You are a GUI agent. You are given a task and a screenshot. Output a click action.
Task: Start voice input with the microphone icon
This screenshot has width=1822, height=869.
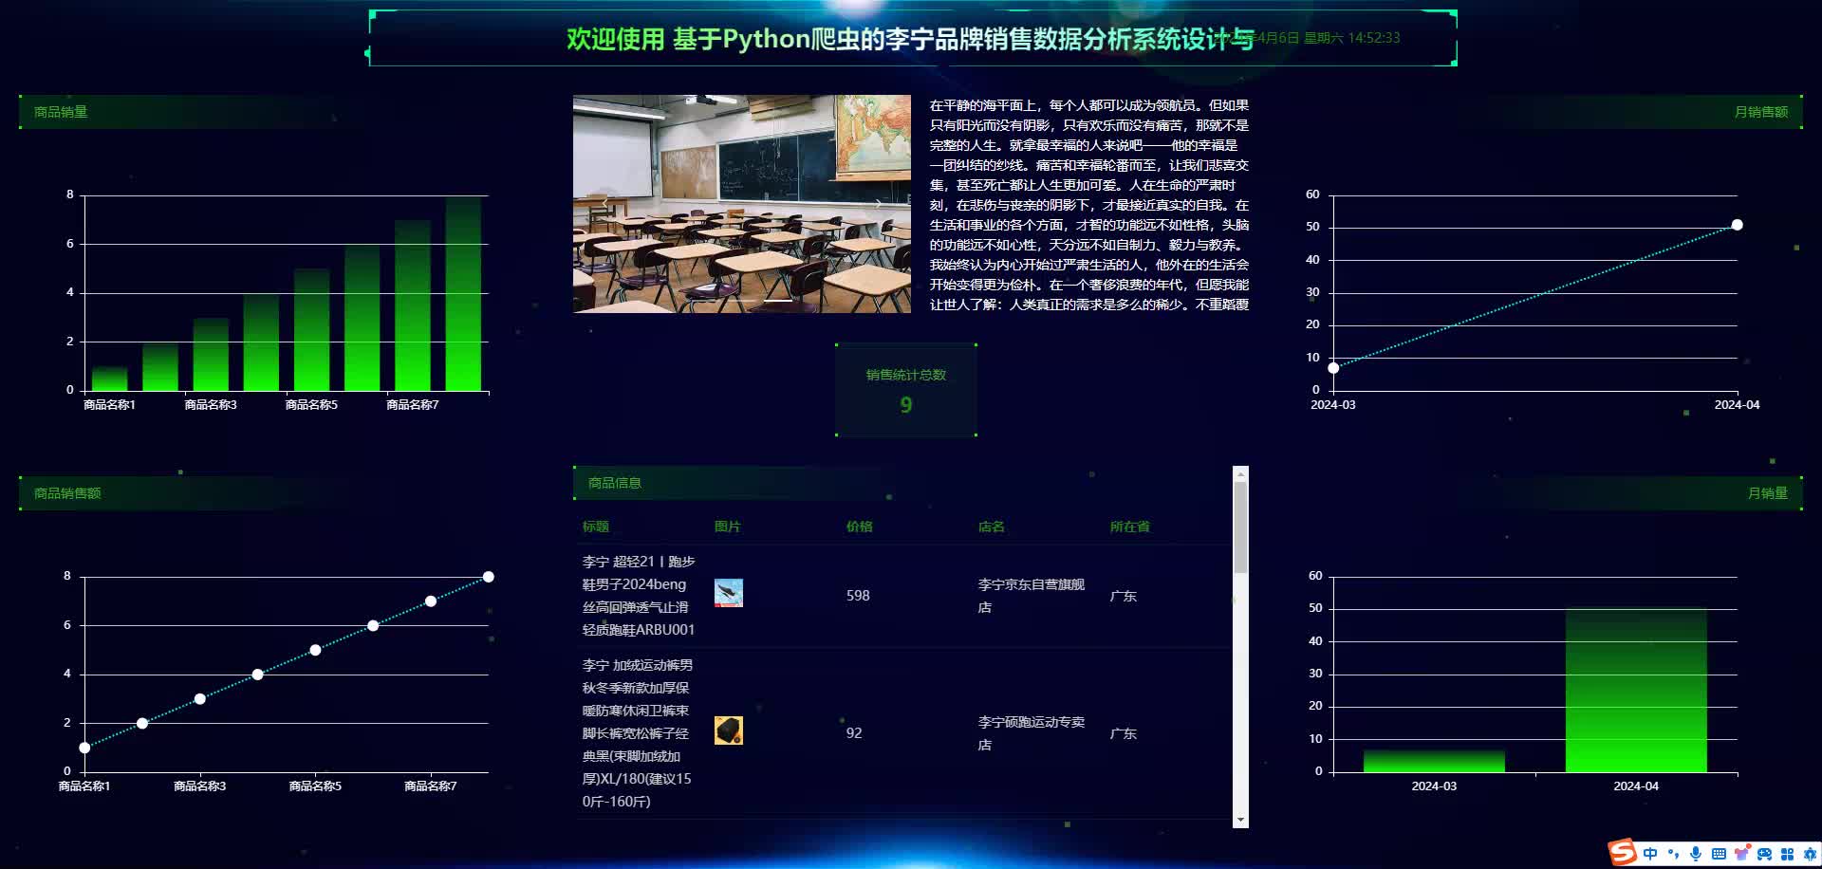(x=1696, y=854)
